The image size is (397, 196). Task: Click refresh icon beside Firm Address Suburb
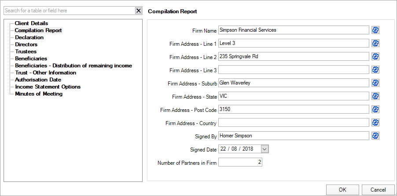click(375, 83)
